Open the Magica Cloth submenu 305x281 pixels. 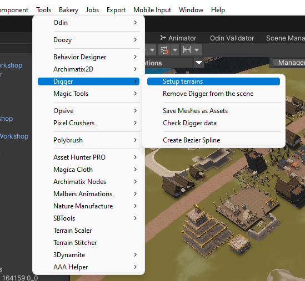88,170
